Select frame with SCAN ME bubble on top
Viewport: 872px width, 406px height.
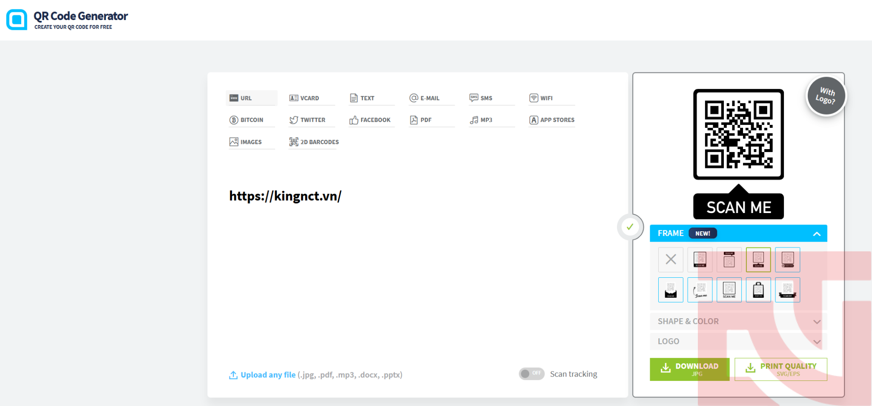click(729, 259)
